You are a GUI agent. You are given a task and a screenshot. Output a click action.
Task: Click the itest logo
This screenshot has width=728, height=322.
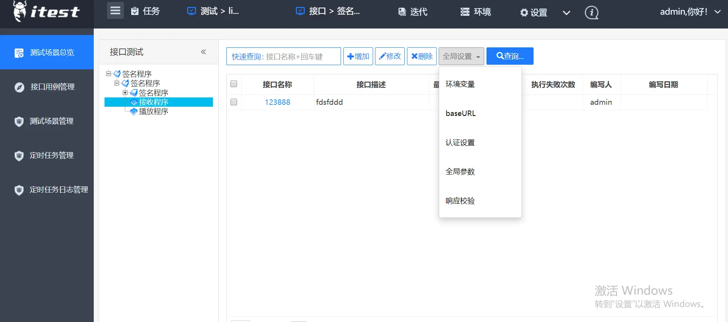pos(46,12)
